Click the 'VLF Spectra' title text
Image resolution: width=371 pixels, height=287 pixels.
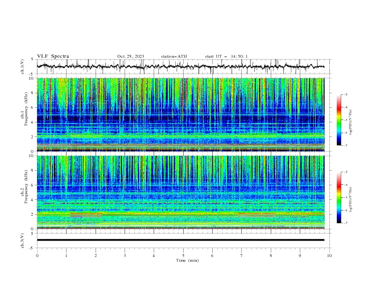53,56
